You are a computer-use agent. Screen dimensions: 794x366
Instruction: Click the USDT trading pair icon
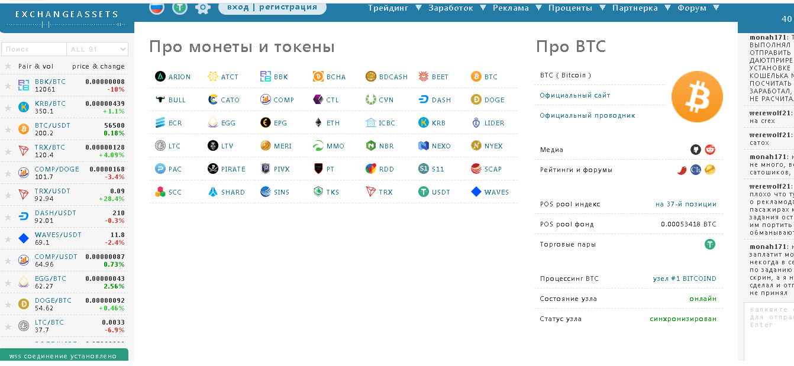[x=710, y=244]
